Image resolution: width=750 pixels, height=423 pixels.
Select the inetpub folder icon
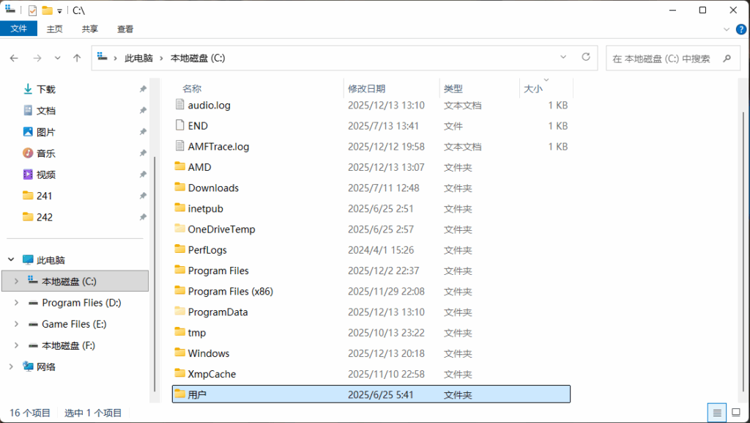[180, 208]
